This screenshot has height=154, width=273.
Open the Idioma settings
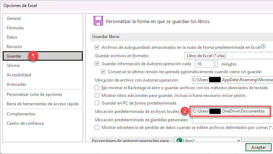pyautogui.click(x=13, y=66)
